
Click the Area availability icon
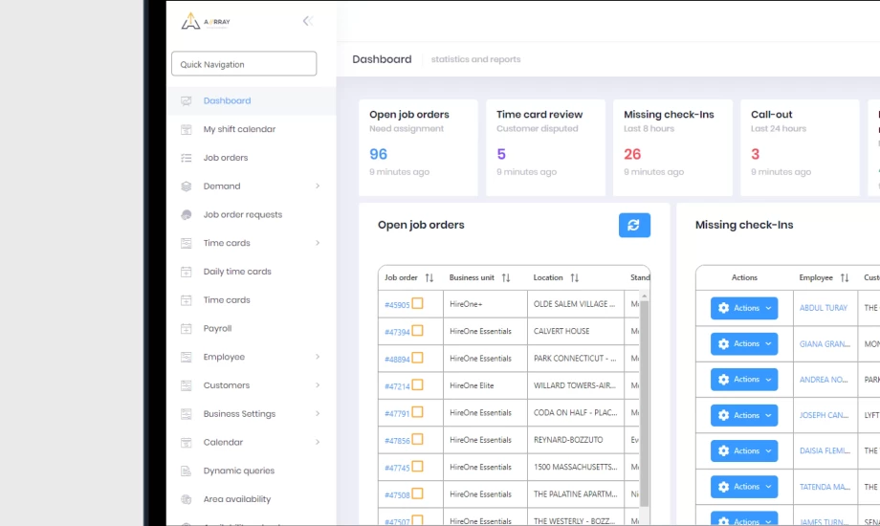187,499
